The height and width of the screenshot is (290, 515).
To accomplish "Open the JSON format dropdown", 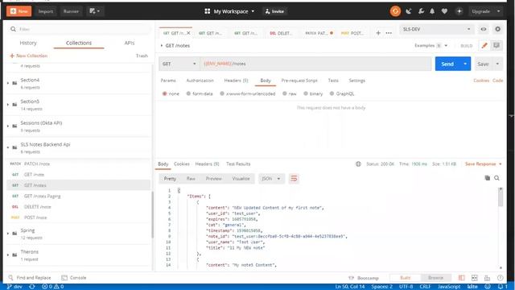I will [x=270, y=179].
